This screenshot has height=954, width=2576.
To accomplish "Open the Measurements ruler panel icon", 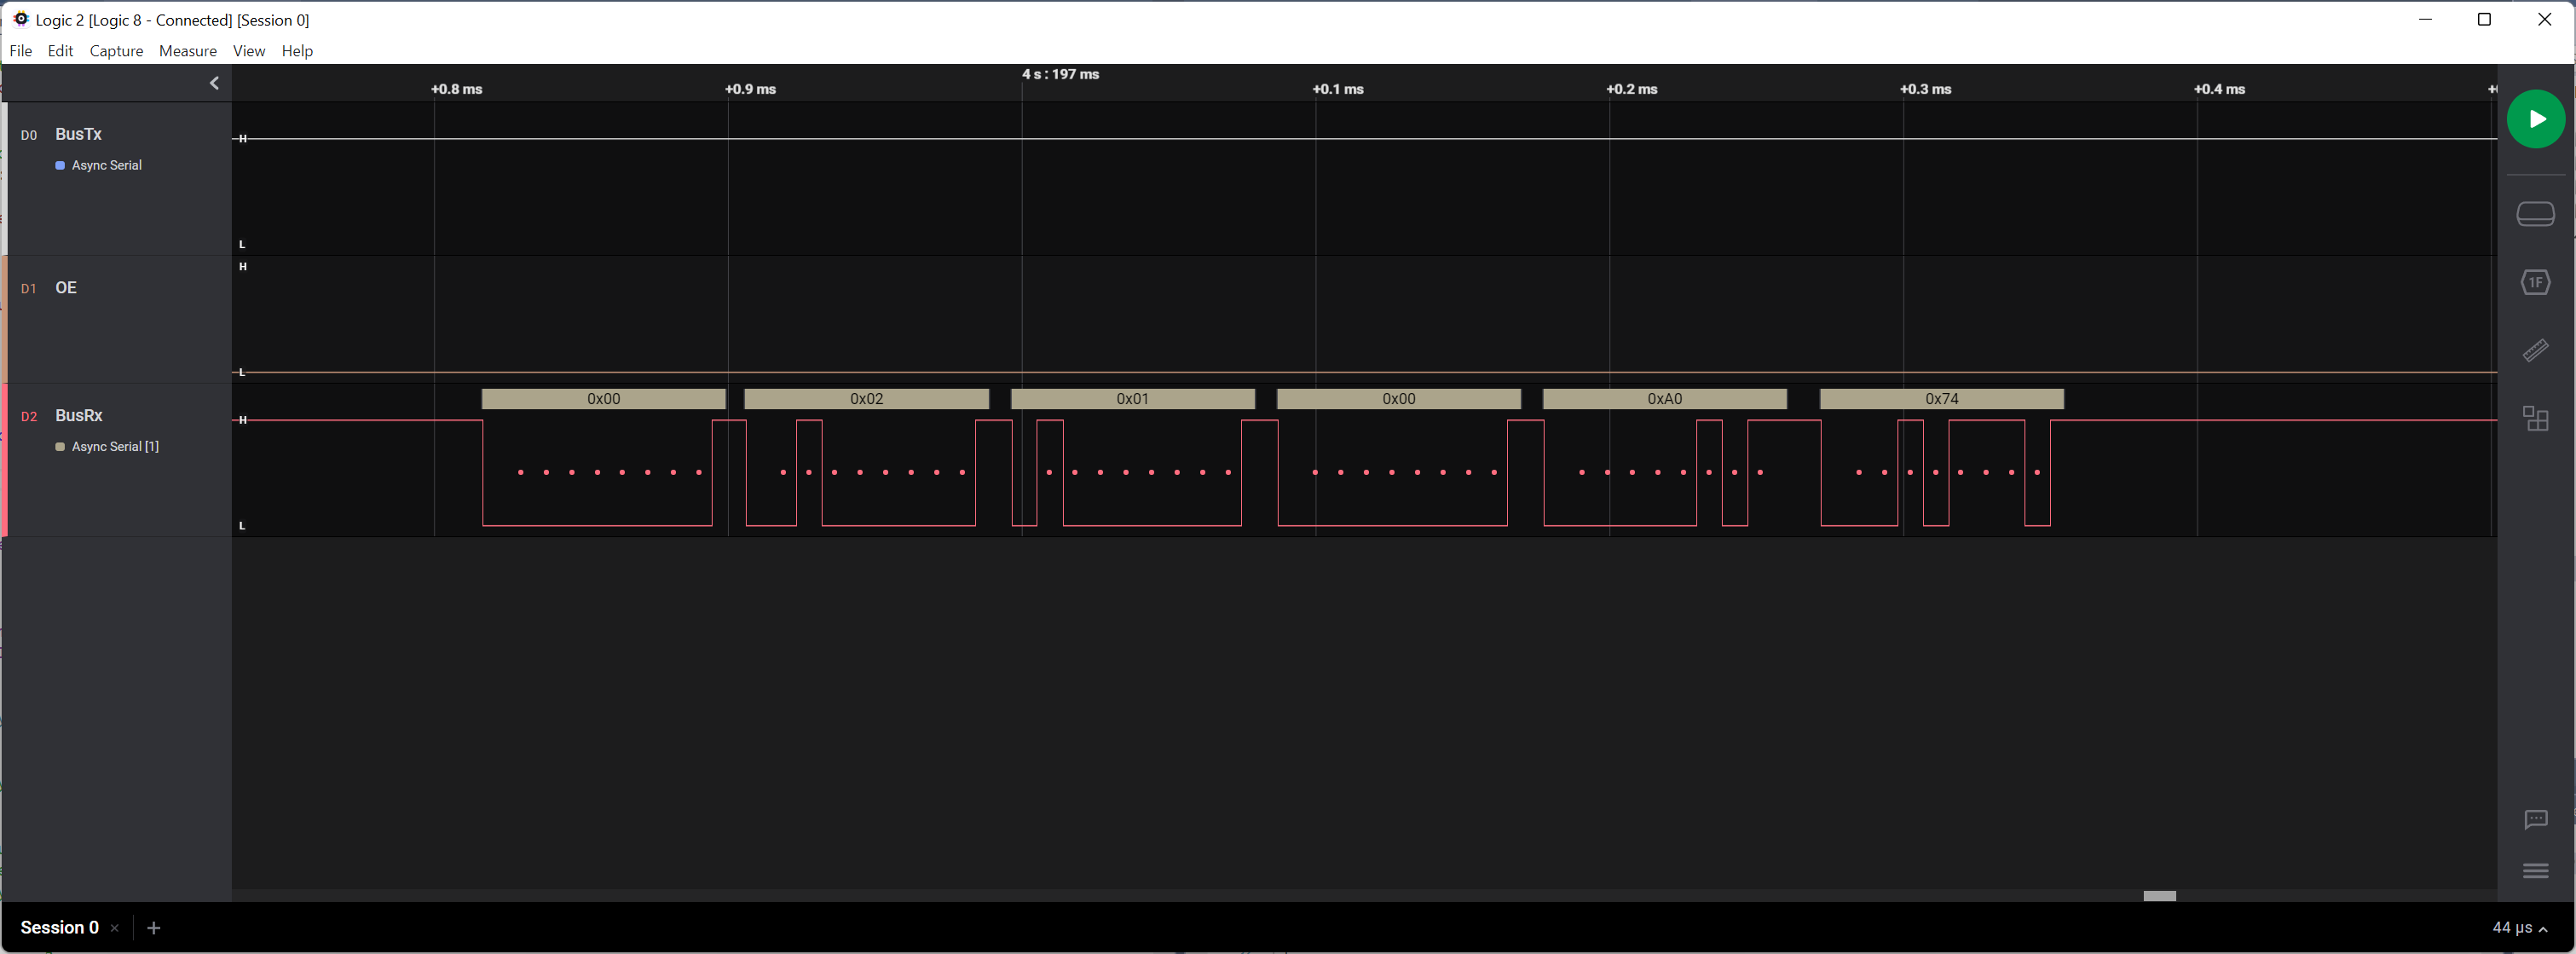I will (2535, 350).
